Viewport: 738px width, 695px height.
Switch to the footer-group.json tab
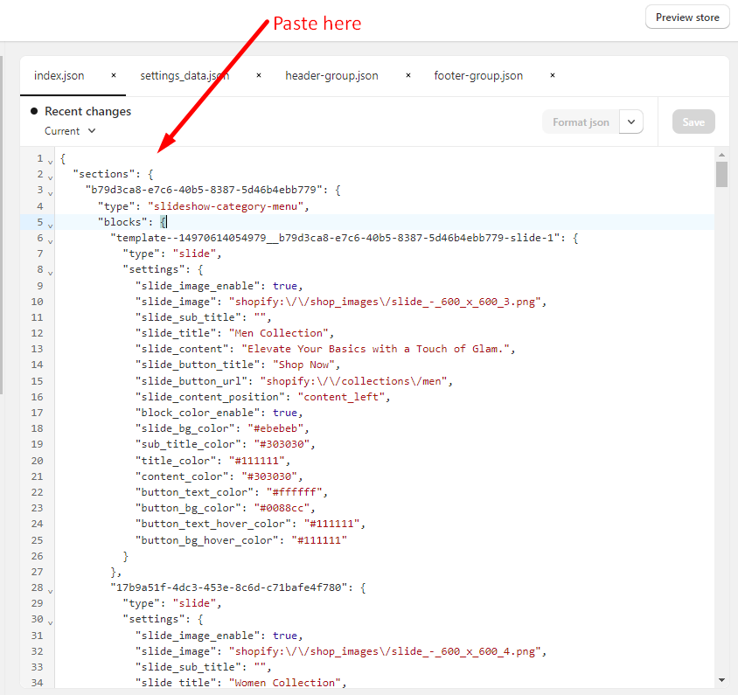click(478, 76)
